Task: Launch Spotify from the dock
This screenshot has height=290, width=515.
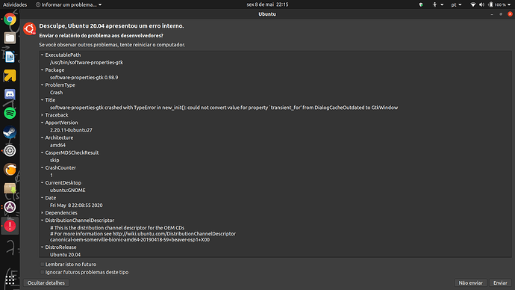Action: tap(10, 113)
